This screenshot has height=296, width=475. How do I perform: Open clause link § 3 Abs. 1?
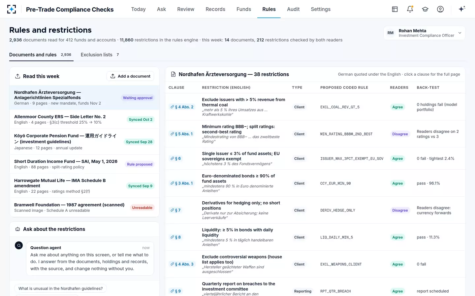tap(182, 183)
